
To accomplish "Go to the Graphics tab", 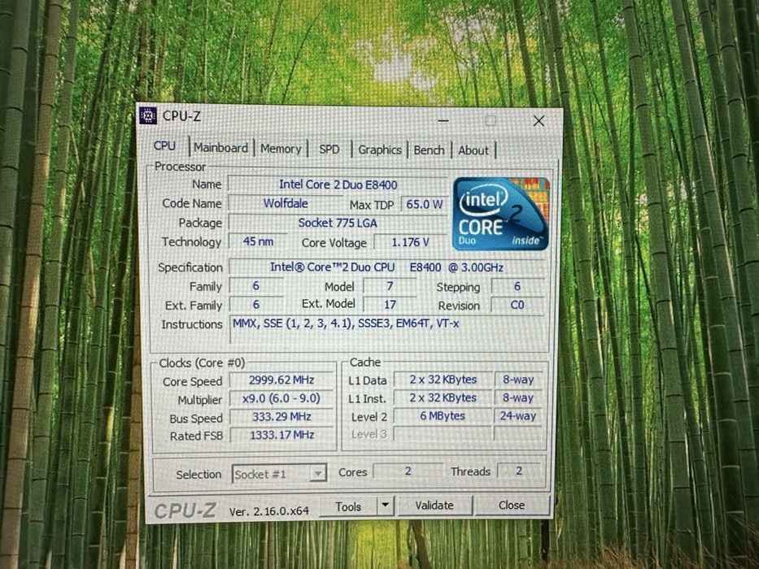I will coord(380,150).
